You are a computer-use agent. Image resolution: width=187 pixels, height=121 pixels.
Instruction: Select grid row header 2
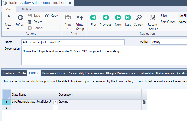(7, 107)
